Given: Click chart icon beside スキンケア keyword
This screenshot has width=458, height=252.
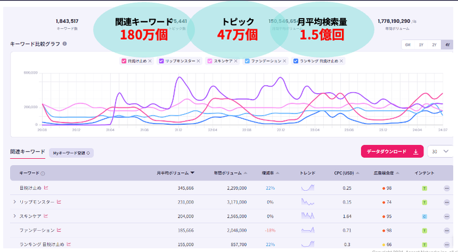Looking at the screenshot, I should tap(46, 216).
